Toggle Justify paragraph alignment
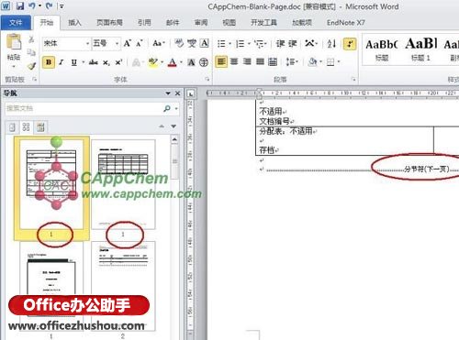 click(x=260, y=62)
